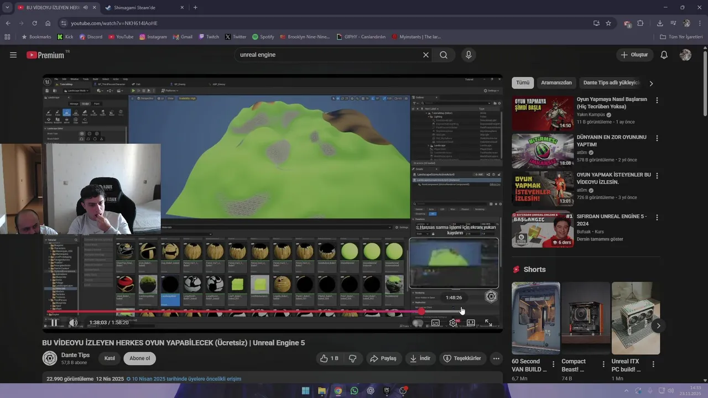This screenshot has height=398, width=708.
Task: Subscribe with Abone ol button
Action: click(x=140, y=358)
